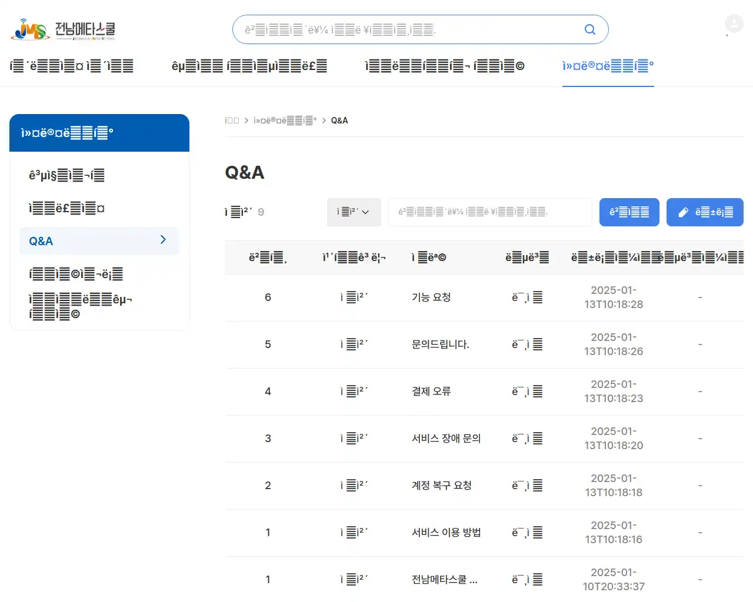Click the pencil icon on the write button
Viewport: 753px width, 602px height.
click(683, 212)
